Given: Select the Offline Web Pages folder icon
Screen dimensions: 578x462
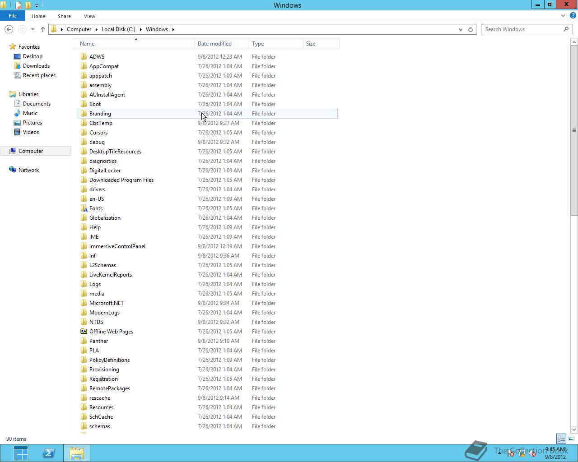Looking at the screenshot, I should click(84, 332).
